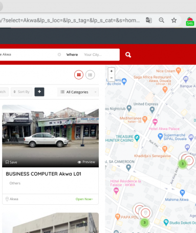Expand the All Categories dropdown

tap(78, 92)
